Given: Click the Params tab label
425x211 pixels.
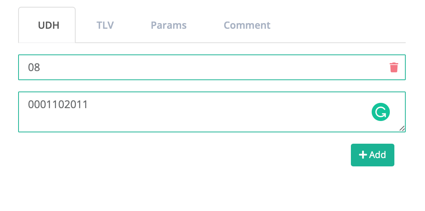Looking at the screenshot, I should (x=169, y=25).
